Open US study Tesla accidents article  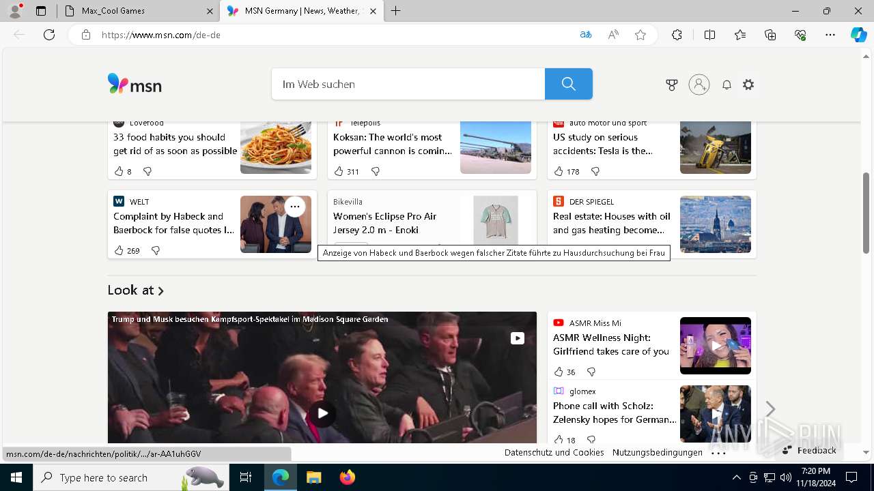[x=603, y=144]
